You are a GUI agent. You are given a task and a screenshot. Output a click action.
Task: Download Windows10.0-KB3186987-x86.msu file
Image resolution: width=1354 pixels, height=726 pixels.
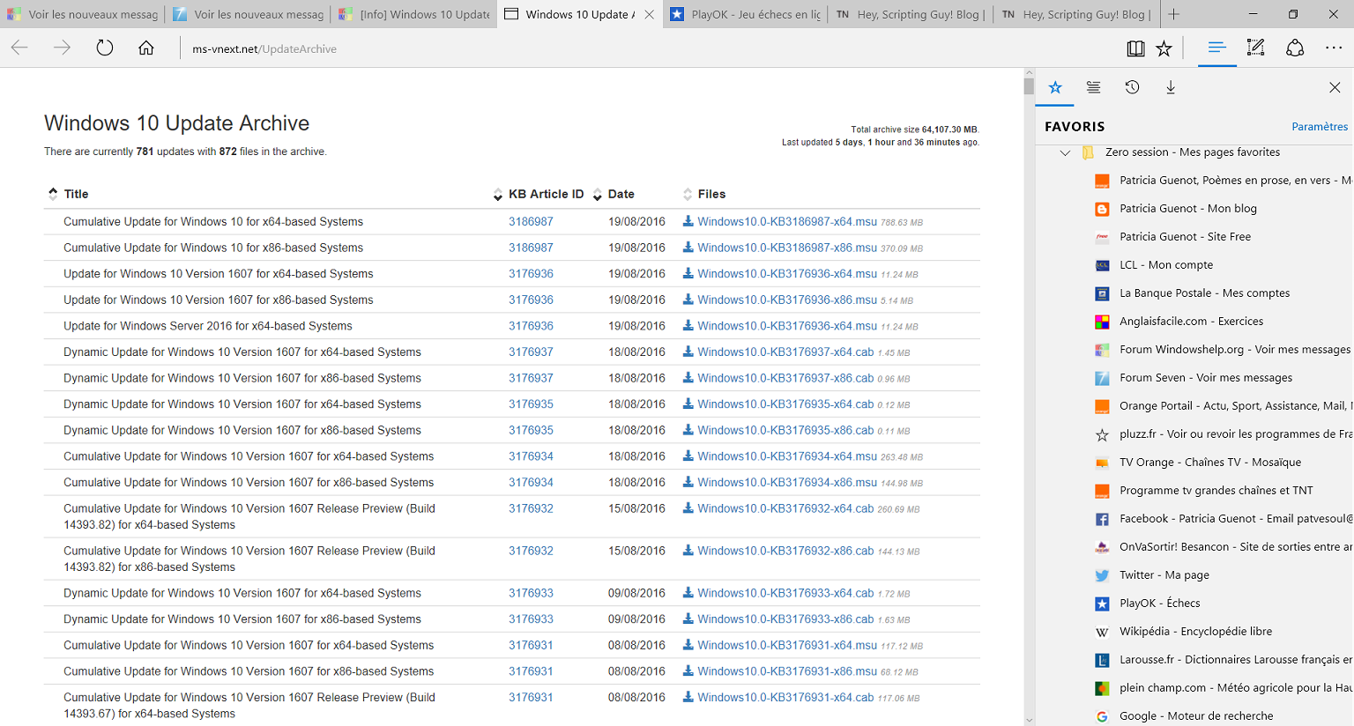click(786, 248)
